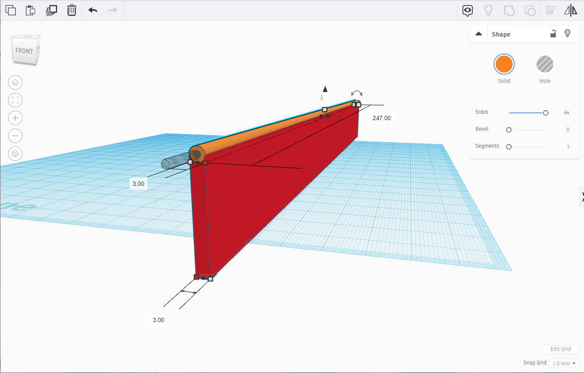Click the Paste clipboard icon
584x373 pixels.
31,10
